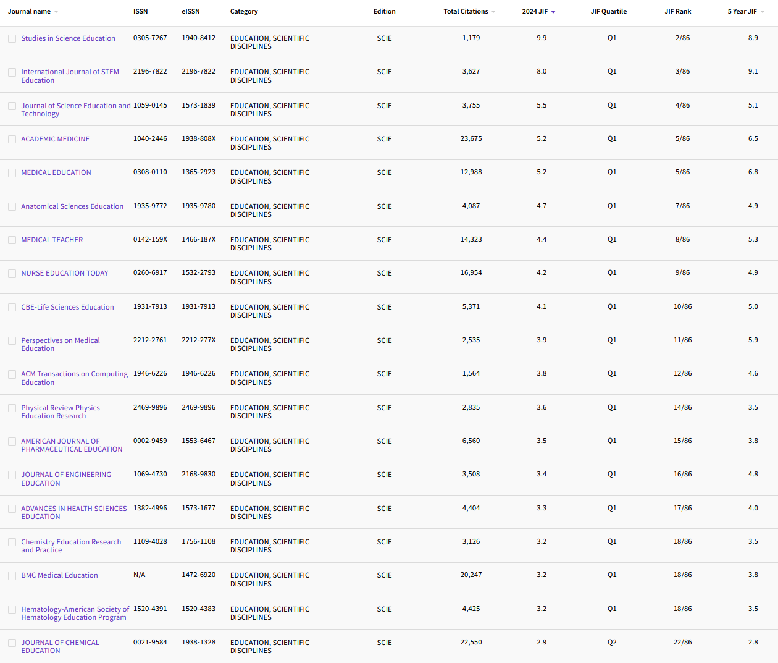This screenshot has height=663, width=778.
Task: Open the MEDICAL TEACHER journal page
Action: [x=52, y=240]
